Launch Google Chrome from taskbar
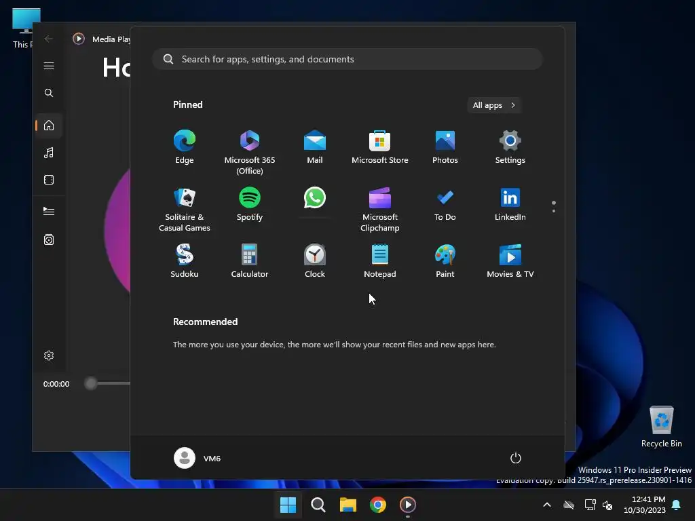Screen dimensions: 695x521 tap(378, 505)
